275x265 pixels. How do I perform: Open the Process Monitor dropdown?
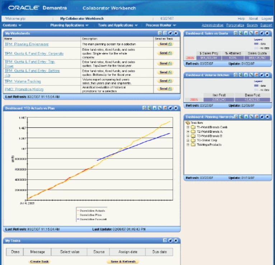pyautogui.click(x=160, y=25)
